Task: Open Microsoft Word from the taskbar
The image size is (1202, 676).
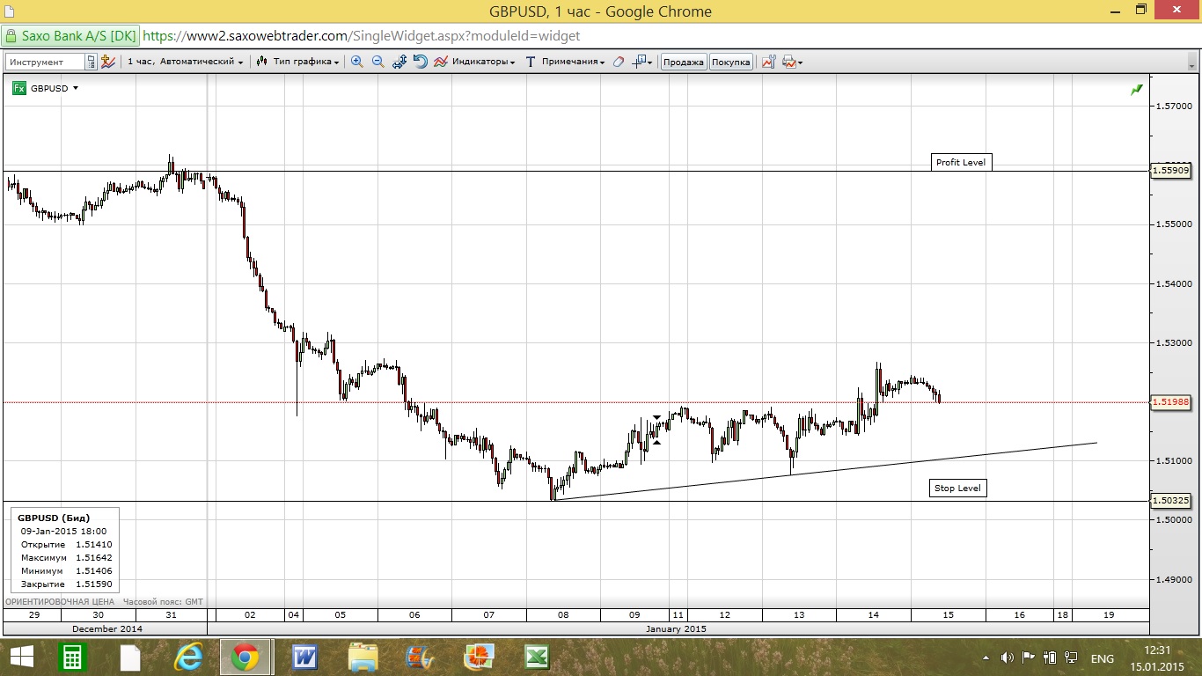Action: click(305, 657)
